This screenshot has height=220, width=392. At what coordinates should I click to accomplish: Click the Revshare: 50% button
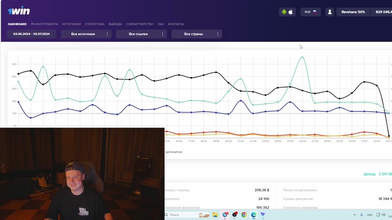click(353, 12)
